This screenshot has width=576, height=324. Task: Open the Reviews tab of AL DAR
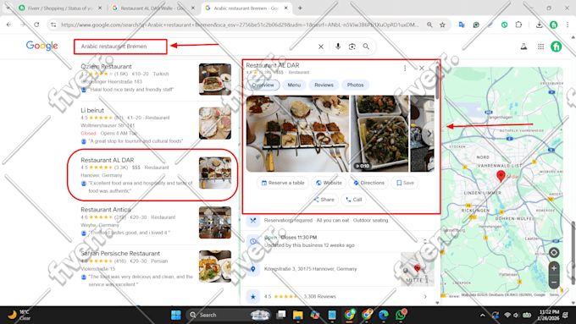click(324, 85)
